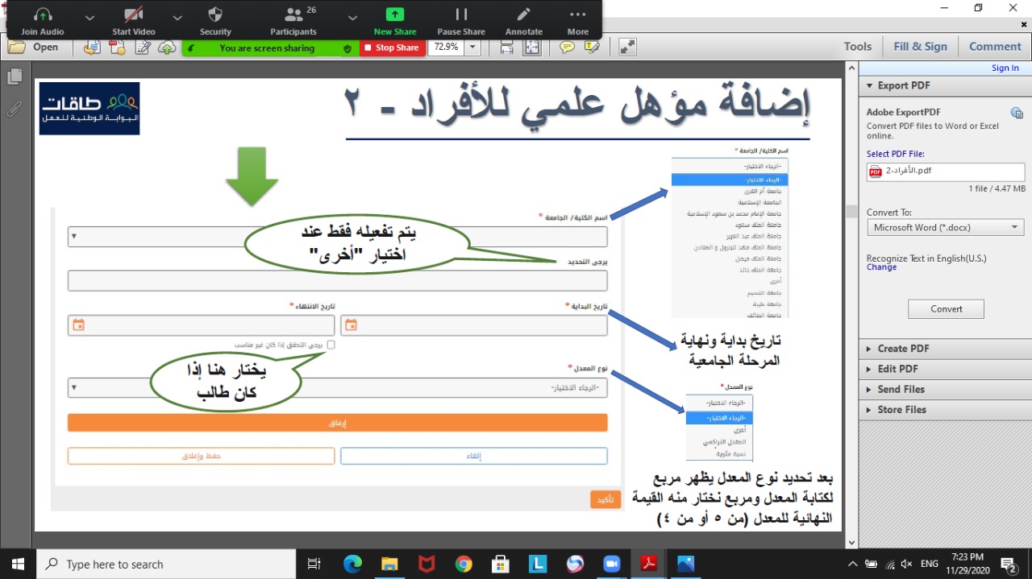Toggle Join Audio headphone in Zoom
Image resolution: width=1032 pixels, height=579 pixels.
click(x=43, y=20)
